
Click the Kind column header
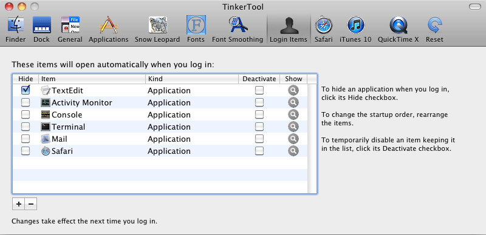click(x=192, y=79)
